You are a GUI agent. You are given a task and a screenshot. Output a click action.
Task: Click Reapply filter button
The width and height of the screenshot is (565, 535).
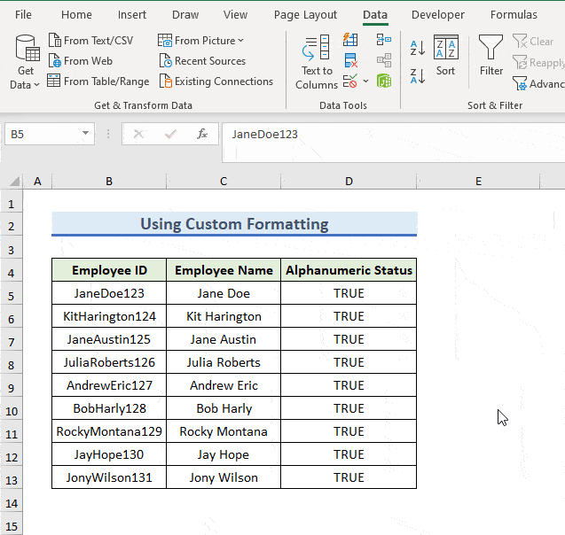pyautogui.click(x=538, y=63)
